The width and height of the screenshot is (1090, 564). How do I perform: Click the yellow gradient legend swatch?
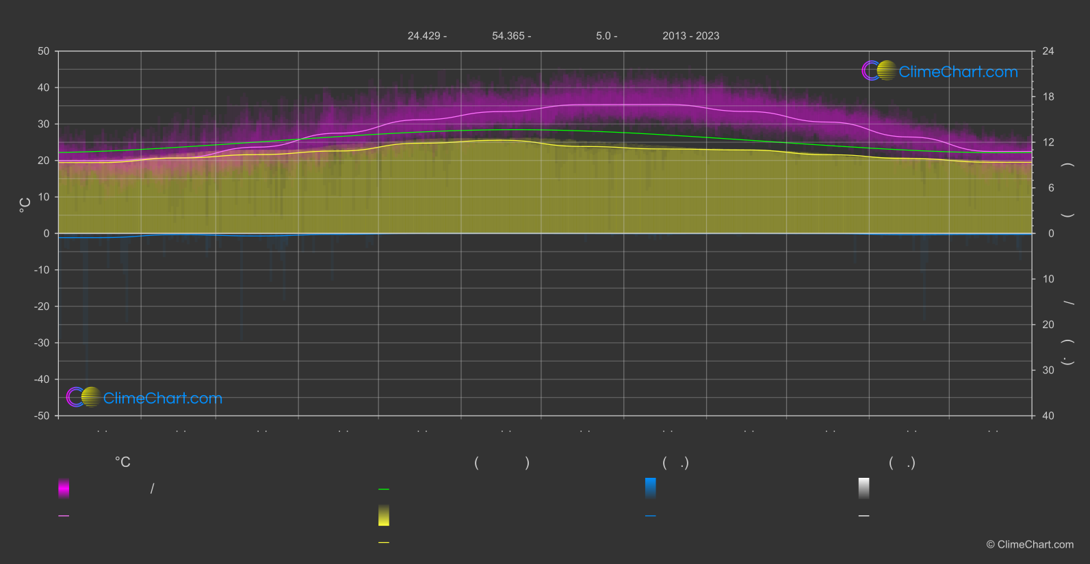(x=384, y=515)
